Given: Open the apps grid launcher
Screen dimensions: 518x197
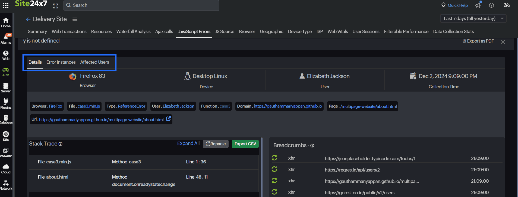Looking at the screenshot, I should (6, 5).
